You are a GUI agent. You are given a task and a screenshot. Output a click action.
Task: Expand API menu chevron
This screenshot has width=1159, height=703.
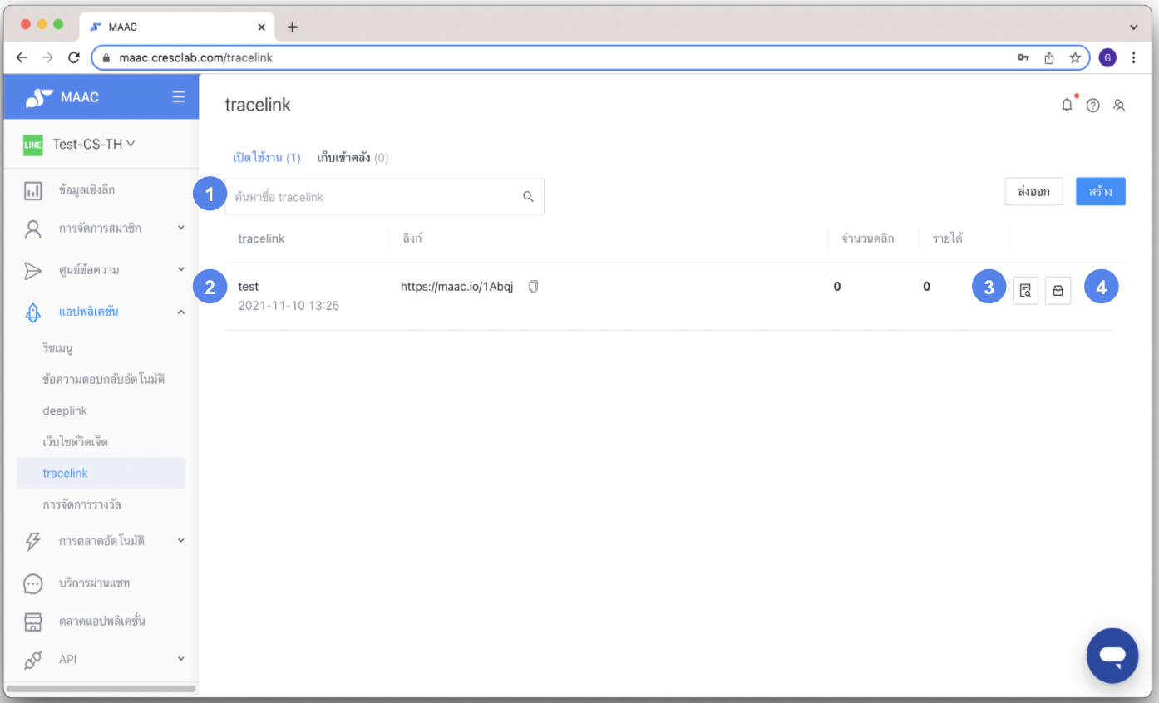(181, 659)
